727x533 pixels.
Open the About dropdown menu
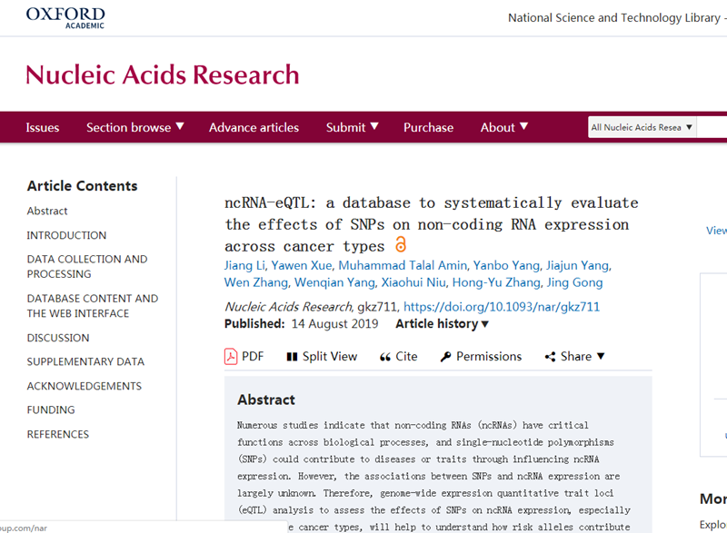click(x=503, y=127)
